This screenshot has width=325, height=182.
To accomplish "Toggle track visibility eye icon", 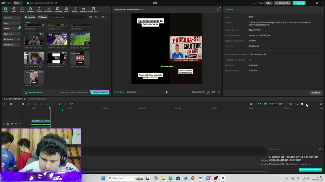I will 12,124.
